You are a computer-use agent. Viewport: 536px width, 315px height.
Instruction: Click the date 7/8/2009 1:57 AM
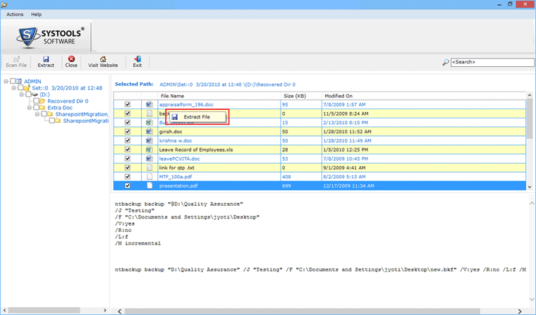click(x=344, y=104)
